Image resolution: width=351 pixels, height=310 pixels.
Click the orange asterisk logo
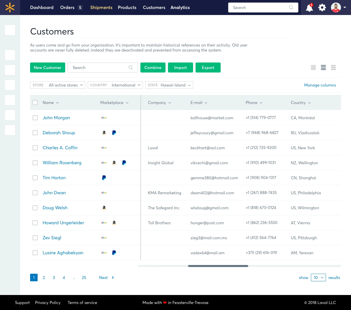point(10,7)
